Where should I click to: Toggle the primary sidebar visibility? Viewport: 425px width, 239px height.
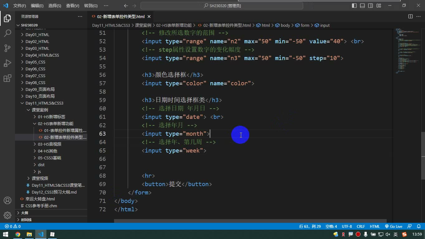(x=354, y=6)
